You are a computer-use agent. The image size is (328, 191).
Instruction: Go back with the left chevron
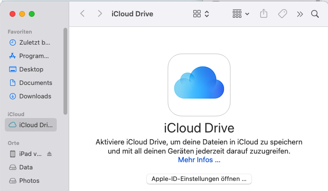pos(82,14)
